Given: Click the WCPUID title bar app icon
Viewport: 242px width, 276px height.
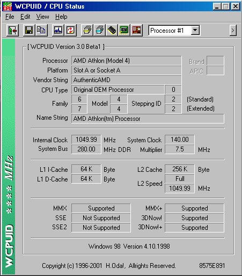Looking at the screenshot, I should (x=8, y=6).
